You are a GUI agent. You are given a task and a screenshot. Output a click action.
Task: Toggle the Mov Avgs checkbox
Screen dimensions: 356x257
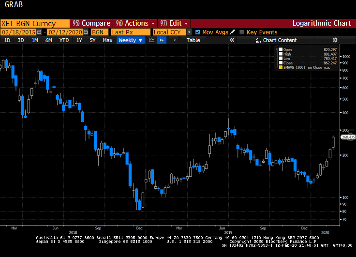tap(197, 32)
